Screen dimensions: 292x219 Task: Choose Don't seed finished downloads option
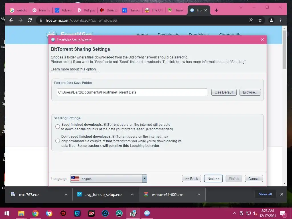(x=58, y=141)
